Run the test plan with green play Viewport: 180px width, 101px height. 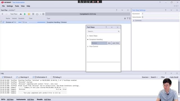(25, 14)
